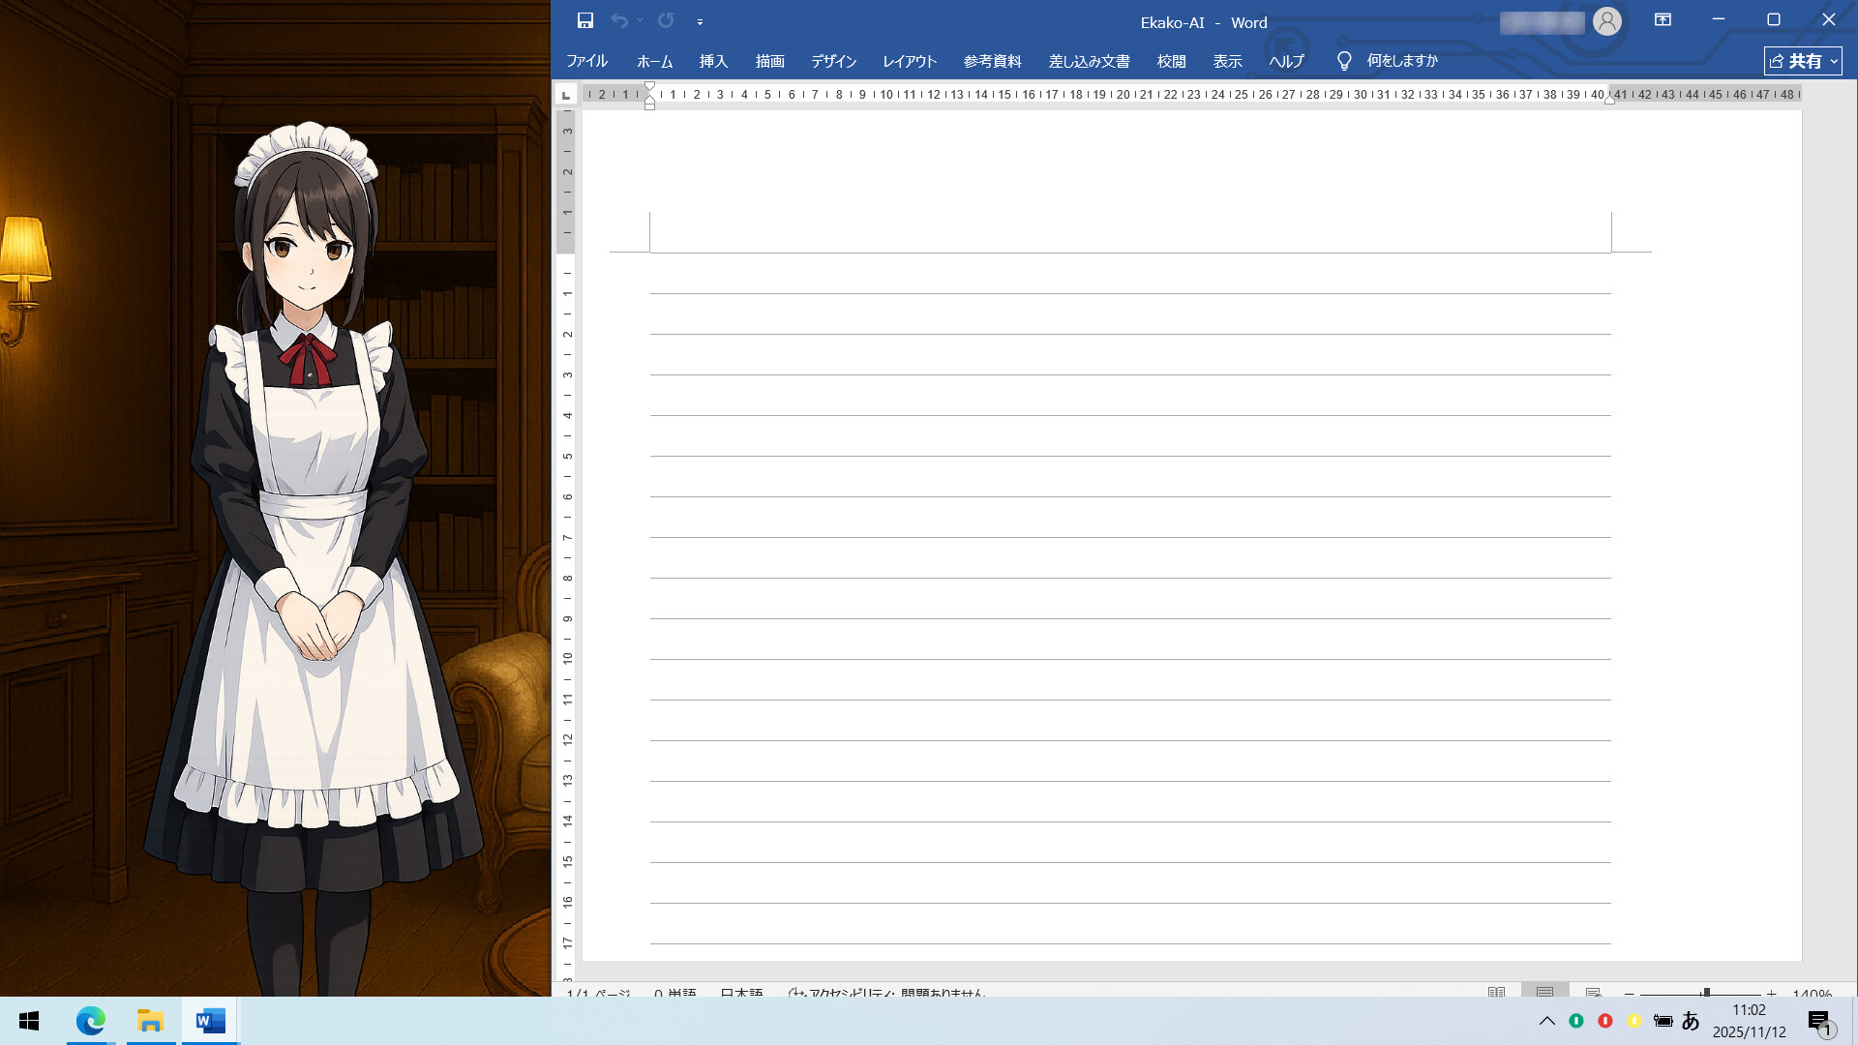The height and width of the screenshot is (1045, 1858).
Task: Click the ribbon display options icon
Action: pyautogui.click(x=1663, y=20)
